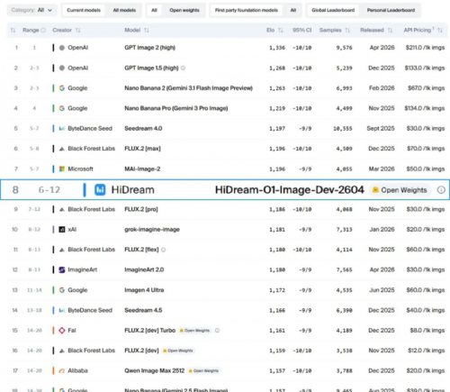Click the HiDream logo icon
Screen dimensions: 450x392
(x=100, y=190)
